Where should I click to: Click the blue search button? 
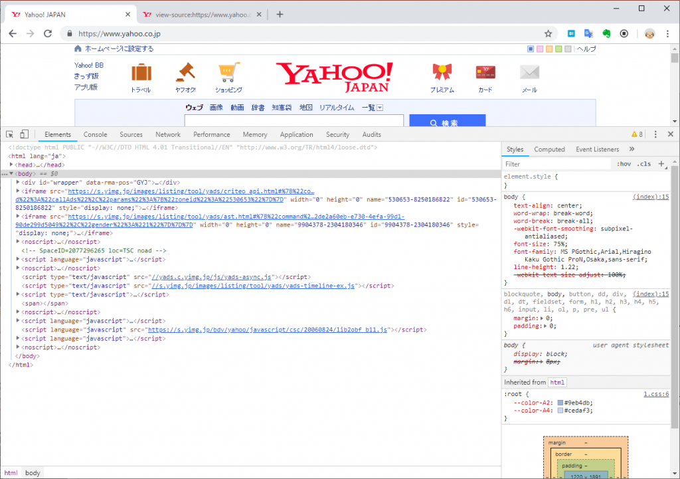(447, 121)
